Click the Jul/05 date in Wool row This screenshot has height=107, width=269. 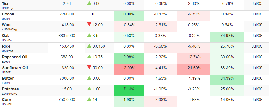(257, 25)
